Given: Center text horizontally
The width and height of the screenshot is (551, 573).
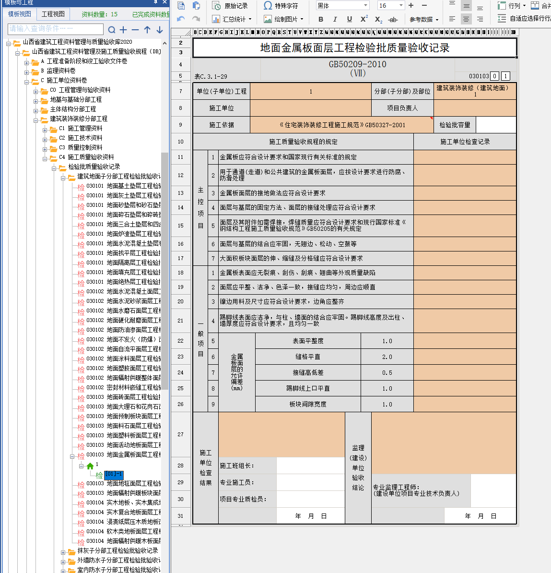Looking at the screenshot, I should [466, 19].
